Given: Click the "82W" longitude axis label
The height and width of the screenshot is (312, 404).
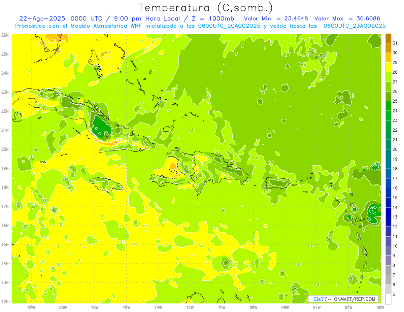Looking at the screenshot, I should tap(31, 307).
